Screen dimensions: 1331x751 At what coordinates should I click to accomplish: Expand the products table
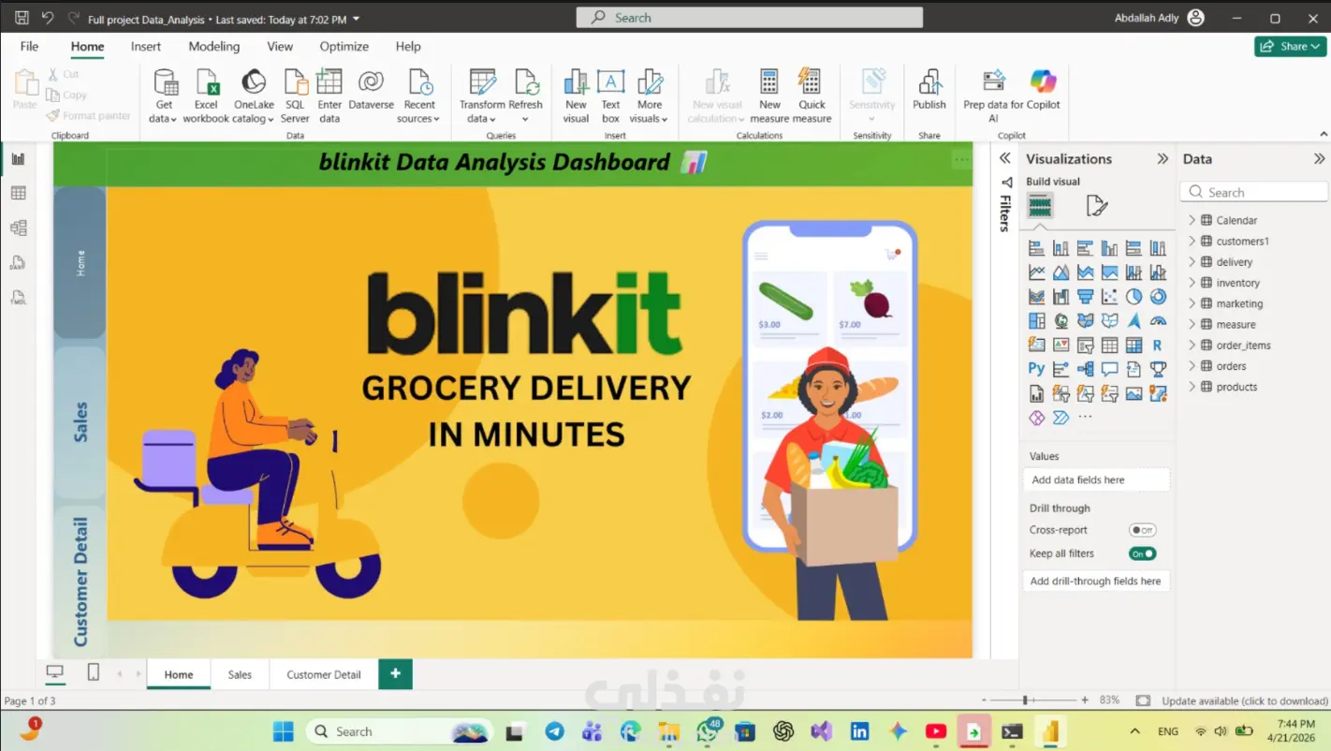coord(1192,387)
